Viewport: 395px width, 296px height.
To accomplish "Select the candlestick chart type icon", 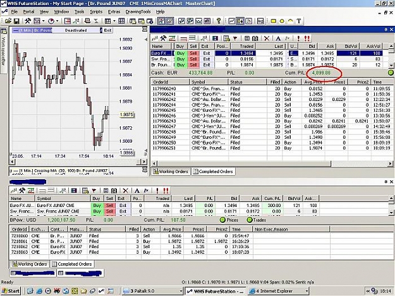I will pos(240,21).
